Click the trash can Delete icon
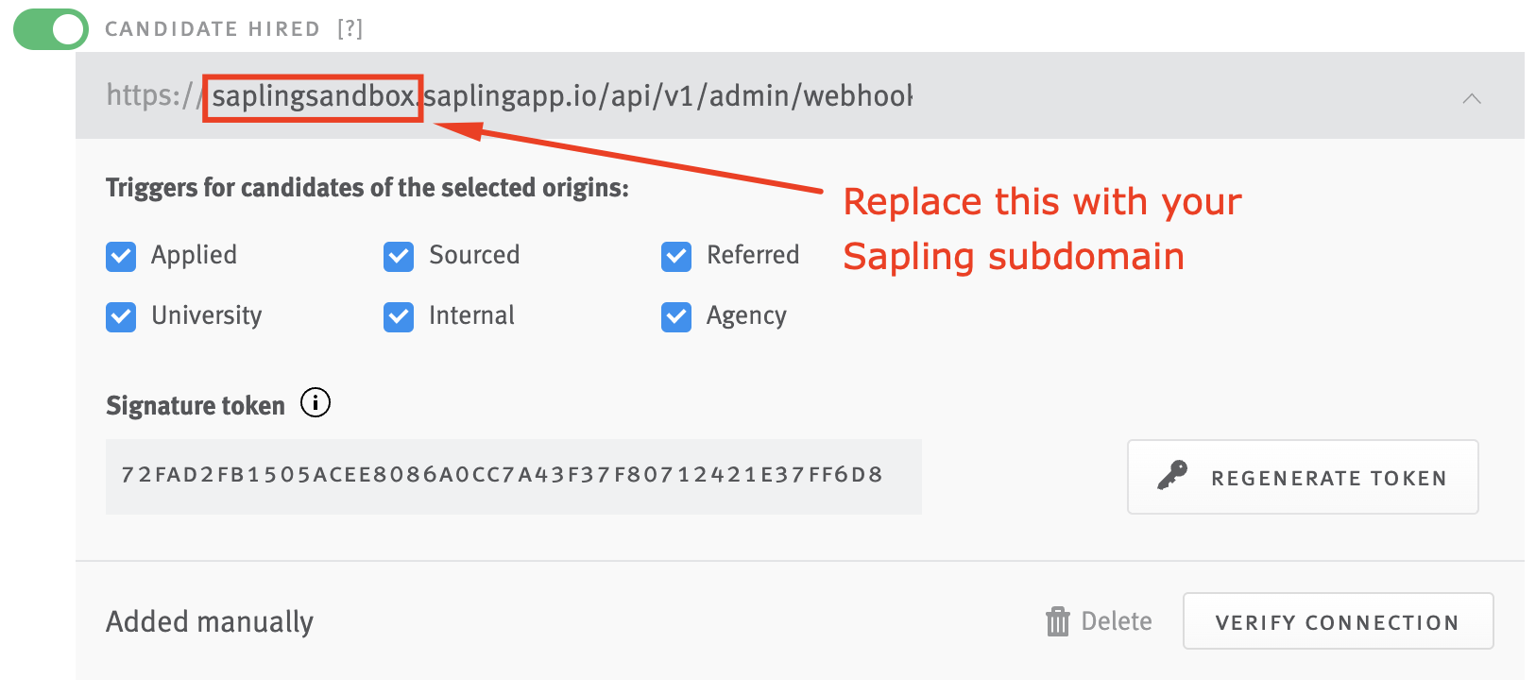Viewport: 1536px width, 695px height. tap(1058, 621)
